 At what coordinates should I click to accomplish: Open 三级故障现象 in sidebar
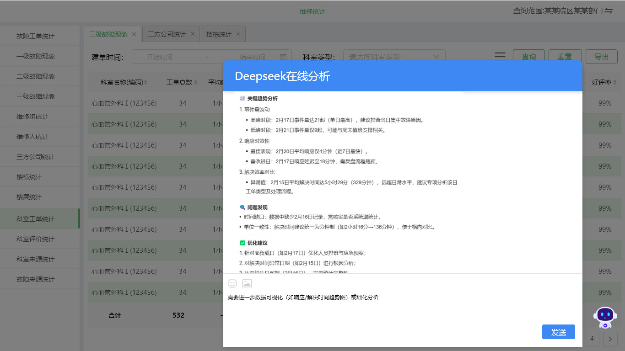pyautogui.click(x=40, y=96)
